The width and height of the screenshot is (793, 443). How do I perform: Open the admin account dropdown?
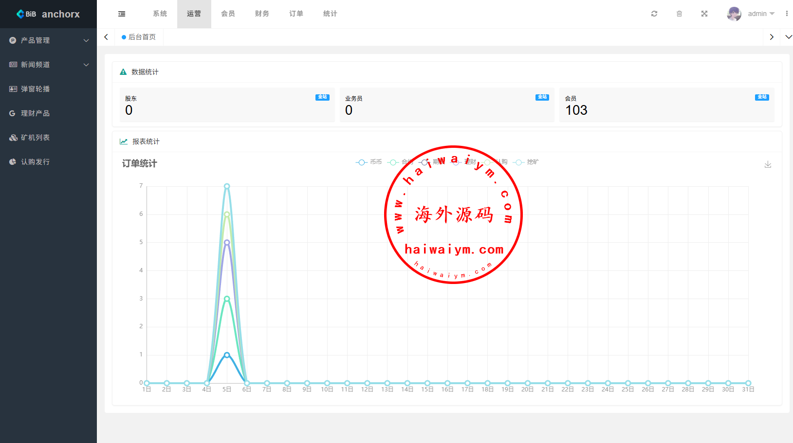coord(761,14)
